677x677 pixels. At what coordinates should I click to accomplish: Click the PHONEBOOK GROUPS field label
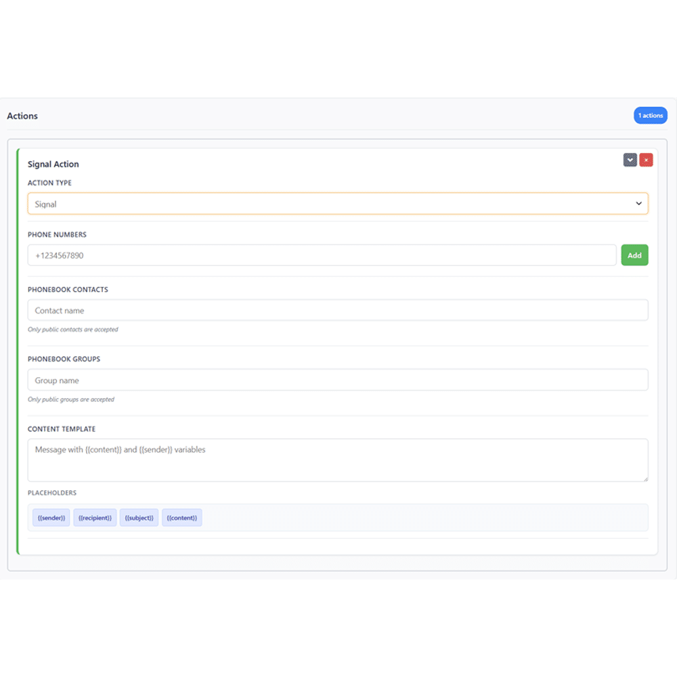click(x=64, y=359)
